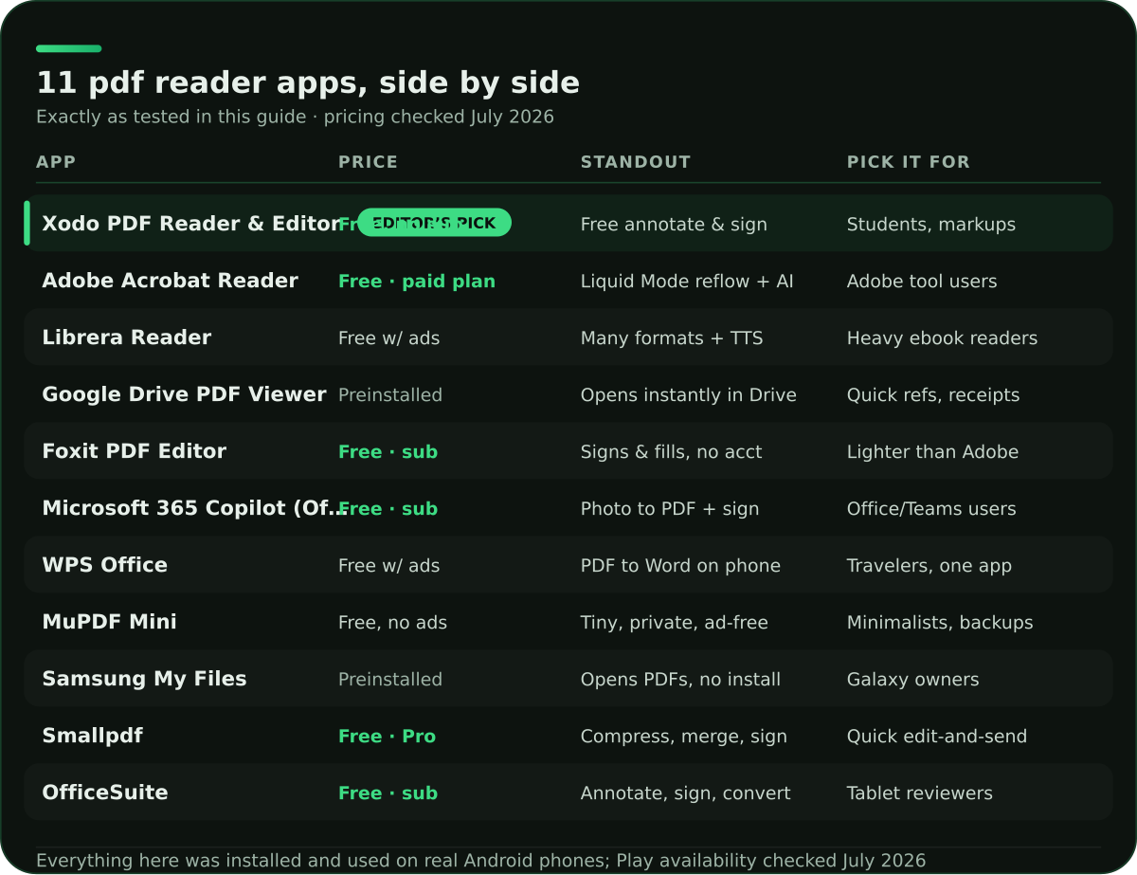Click 'Many formats + TTS' standout text
The height and width of the screenshot is (875, 1137).
click(x=672, y=338)
